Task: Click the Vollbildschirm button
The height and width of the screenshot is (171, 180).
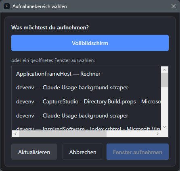Action: click(90, 43)
